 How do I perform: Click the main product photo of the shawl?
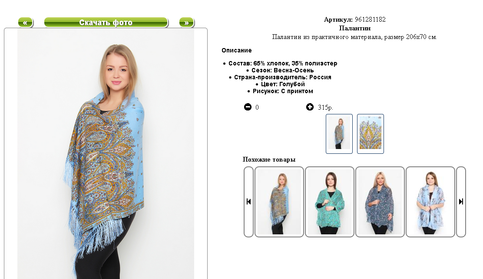106,154
